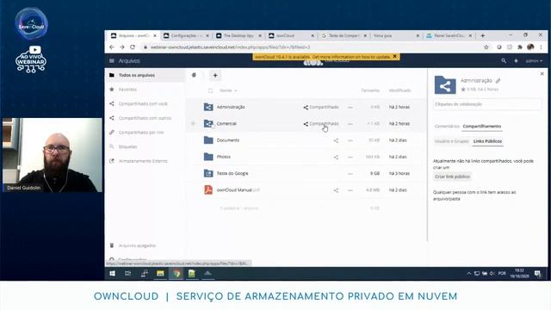Screen dimensions: 551x310
Task: Click the browser back arrow
Action: click(x=112, y=47)
